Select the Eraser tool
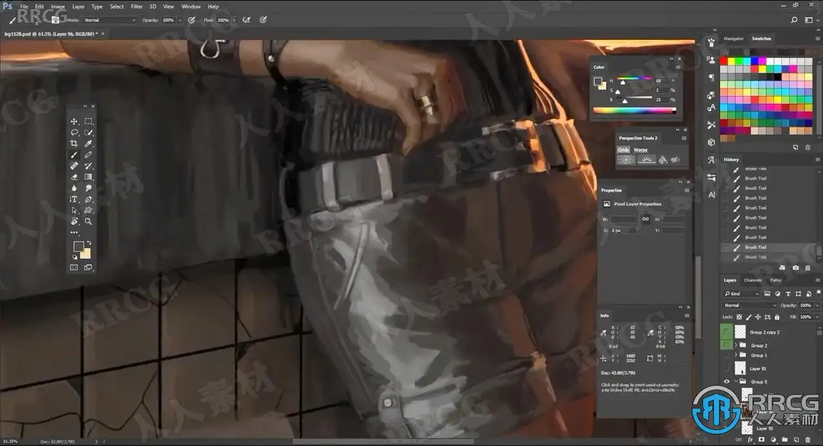823x446 pixels. (75, 177)
